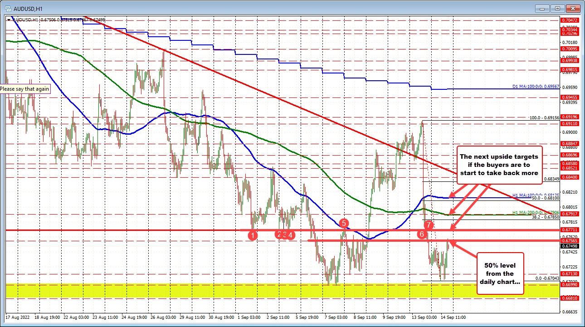This screenshot has height=327, width=585.
Task: Click the 26 Aug 03:00 time axis label
Action: [163, 317]
